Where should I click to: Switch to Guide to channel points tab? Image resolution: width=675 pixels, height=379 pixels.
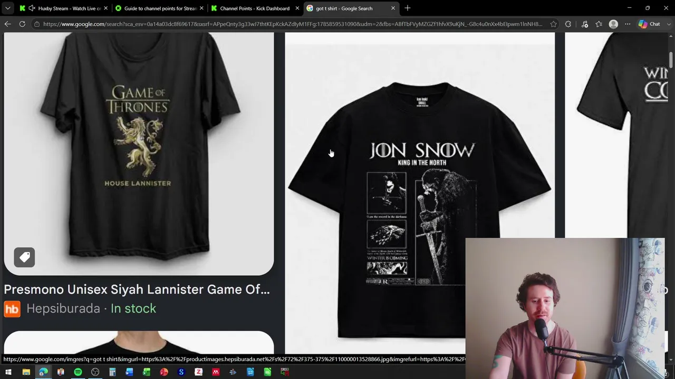pos(160,8)
